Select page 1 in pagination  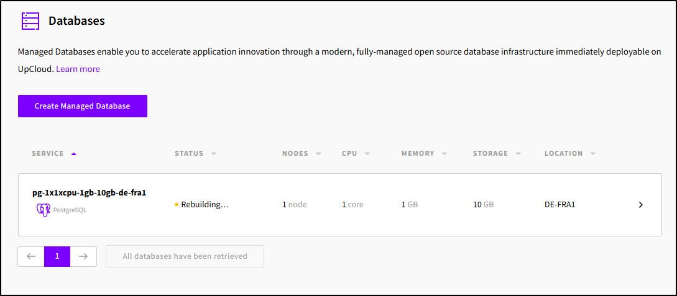click(x=57, y=256)
